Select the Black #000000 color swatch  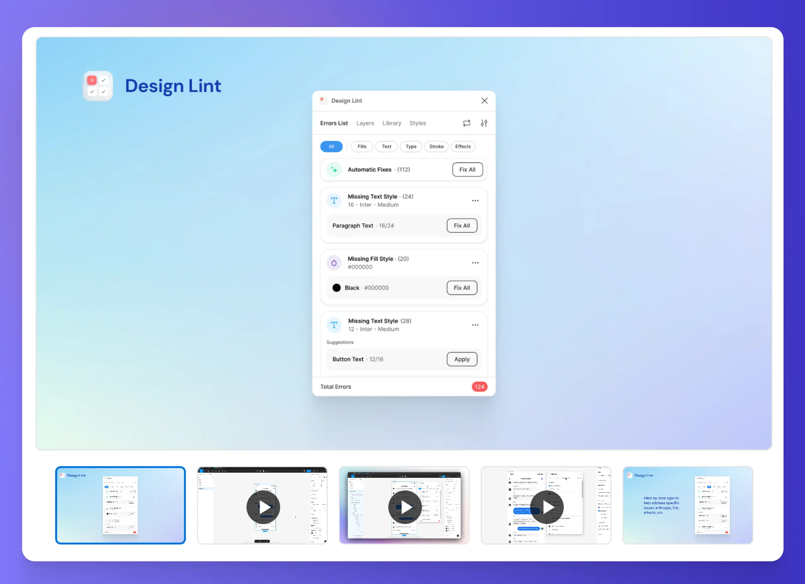click(336, 288)
